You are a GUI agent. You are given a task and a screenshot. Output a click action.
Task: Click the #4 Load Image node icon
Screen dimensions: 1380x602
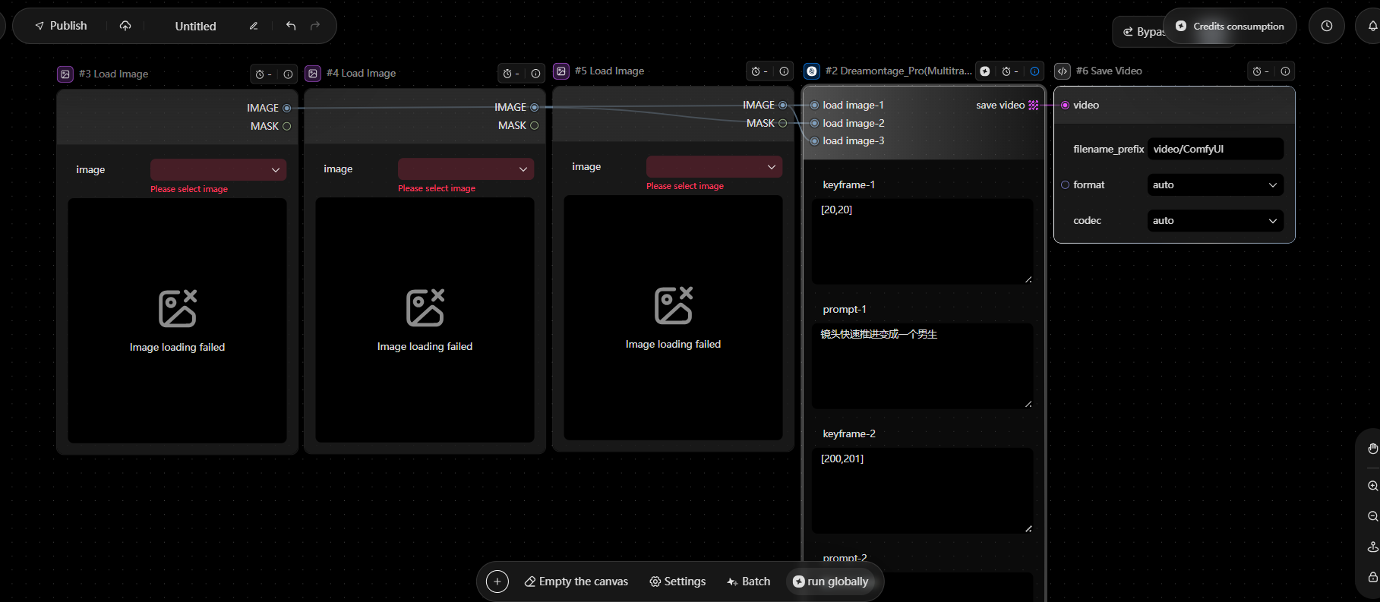pyautogui.click(x=313, y=73)
